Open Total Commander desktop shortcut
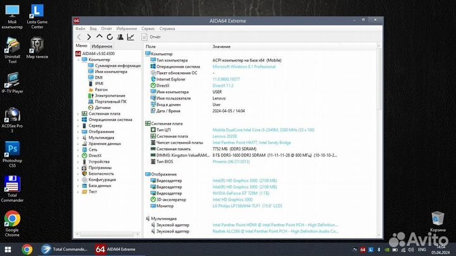The width and height of the screenshot is (456, 256). coord(11,187)
